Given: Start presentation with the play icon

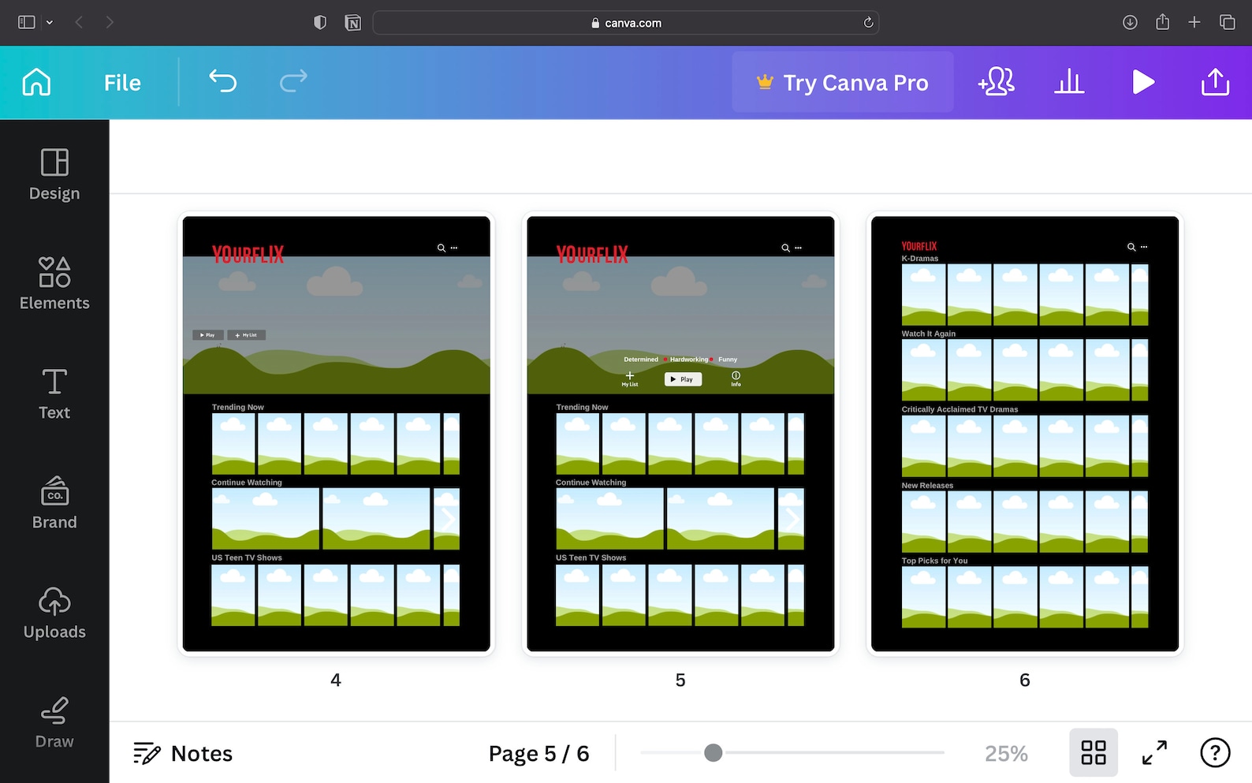Looking at the screenshot, I should click(x=1142, y=82).
